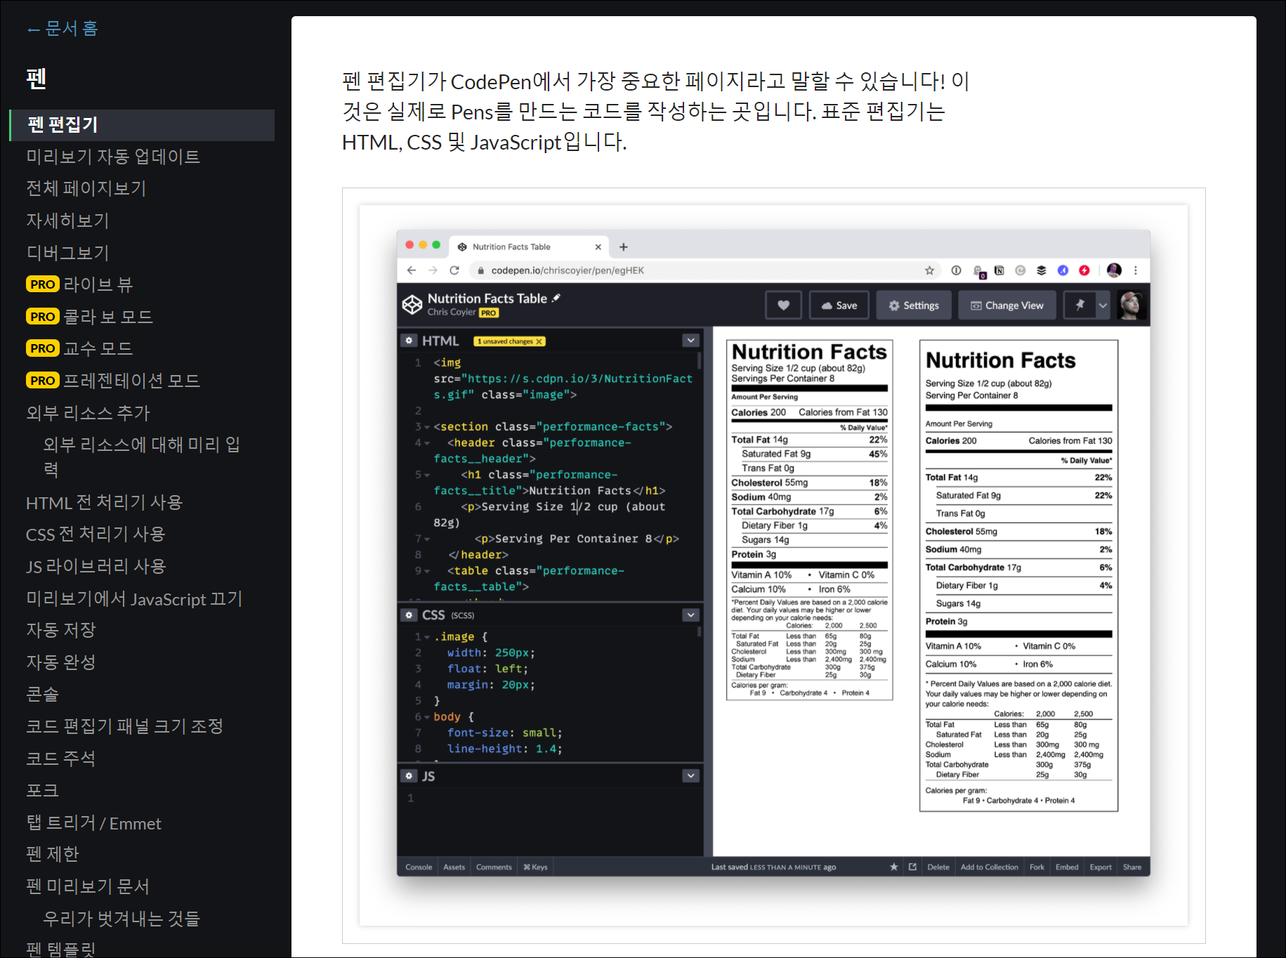This screenshot has width=1286, height=958.
Task: Click the JS panel gear icon
Action: 409,776
